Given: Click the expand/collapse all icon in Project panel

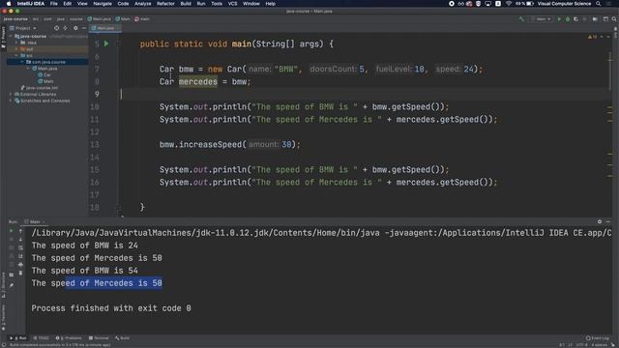Looking at the screenshot, I should click(65, 28).
